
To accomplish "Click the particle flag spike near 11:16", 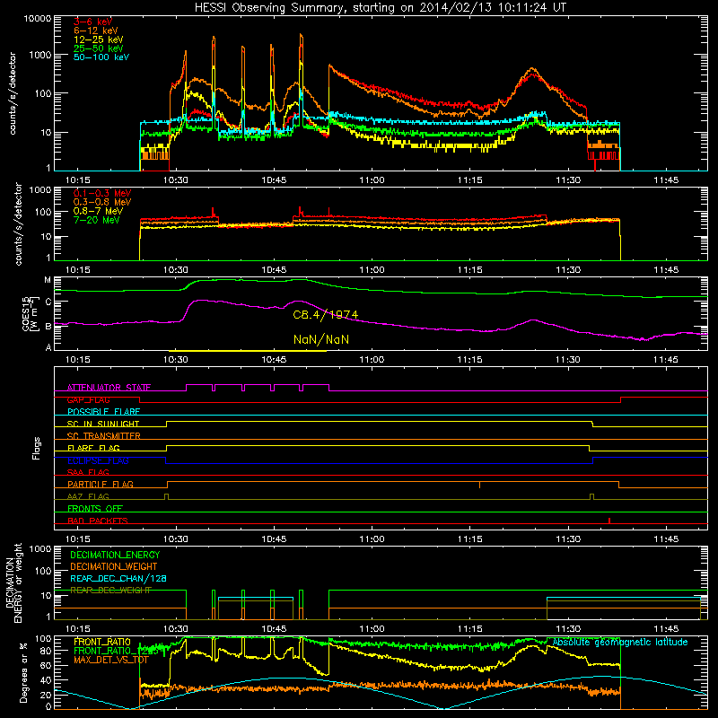I will click(x=479, y=485).
